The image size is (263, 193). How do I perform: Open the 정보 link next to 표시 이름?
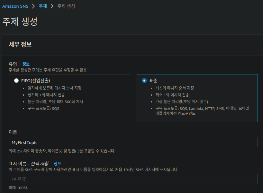click(57, 164)
